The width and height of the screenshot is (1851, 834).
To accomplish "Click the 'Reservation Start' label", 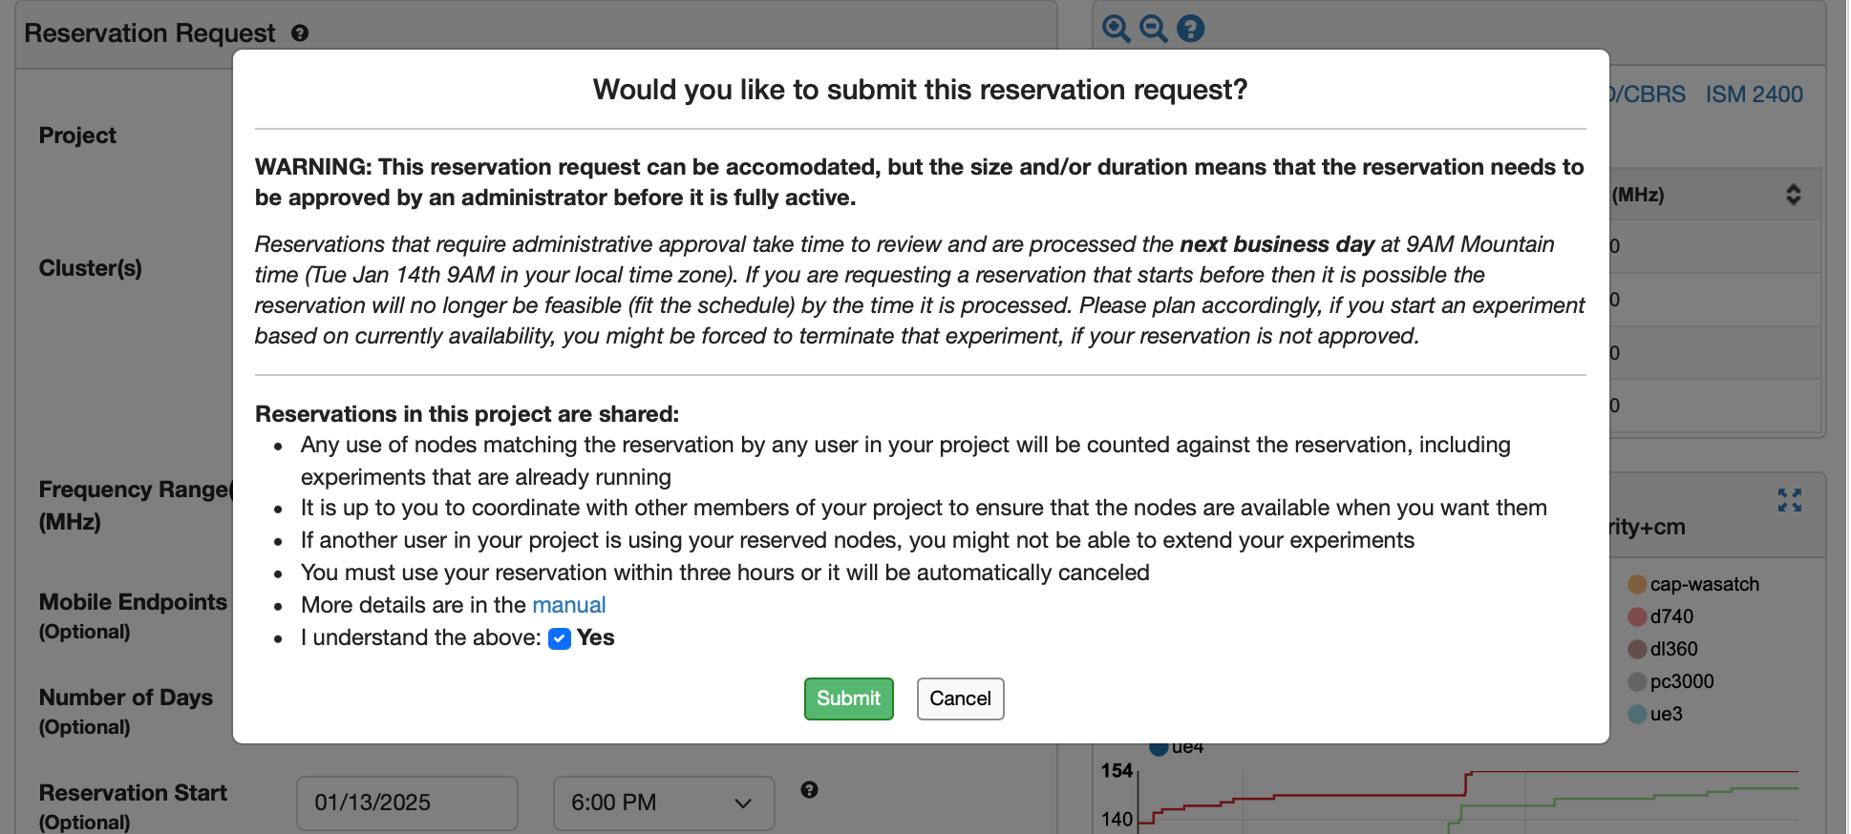I will (133, 793).
